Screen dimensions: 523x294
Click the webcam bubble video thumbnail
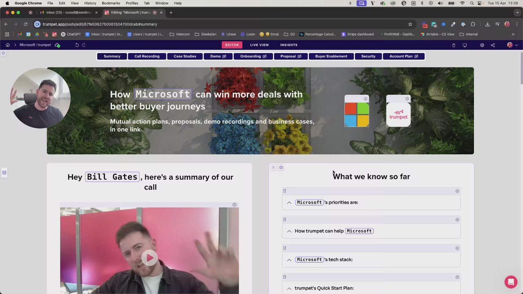(40, 98)
